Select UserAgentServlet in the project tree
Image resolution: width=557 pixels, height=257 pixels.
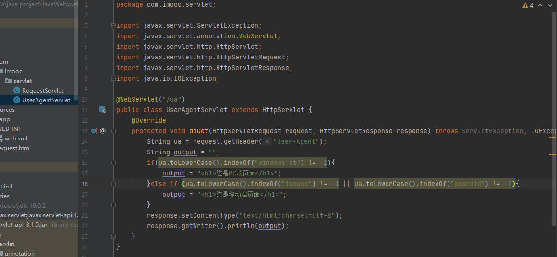46,100
